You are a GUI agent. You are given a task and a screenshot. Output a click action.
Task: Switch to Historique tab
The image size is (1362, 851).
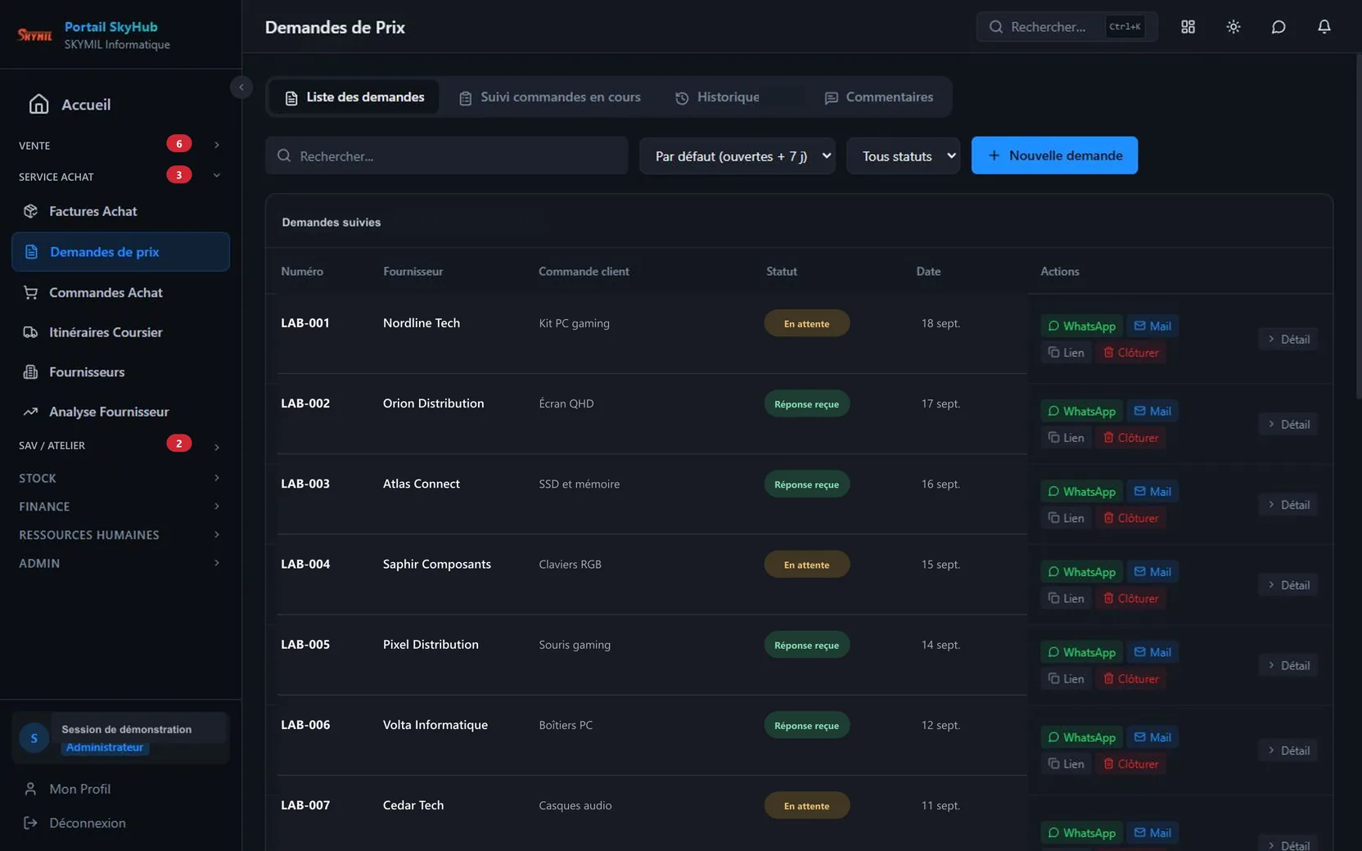(x=717, y=97)
